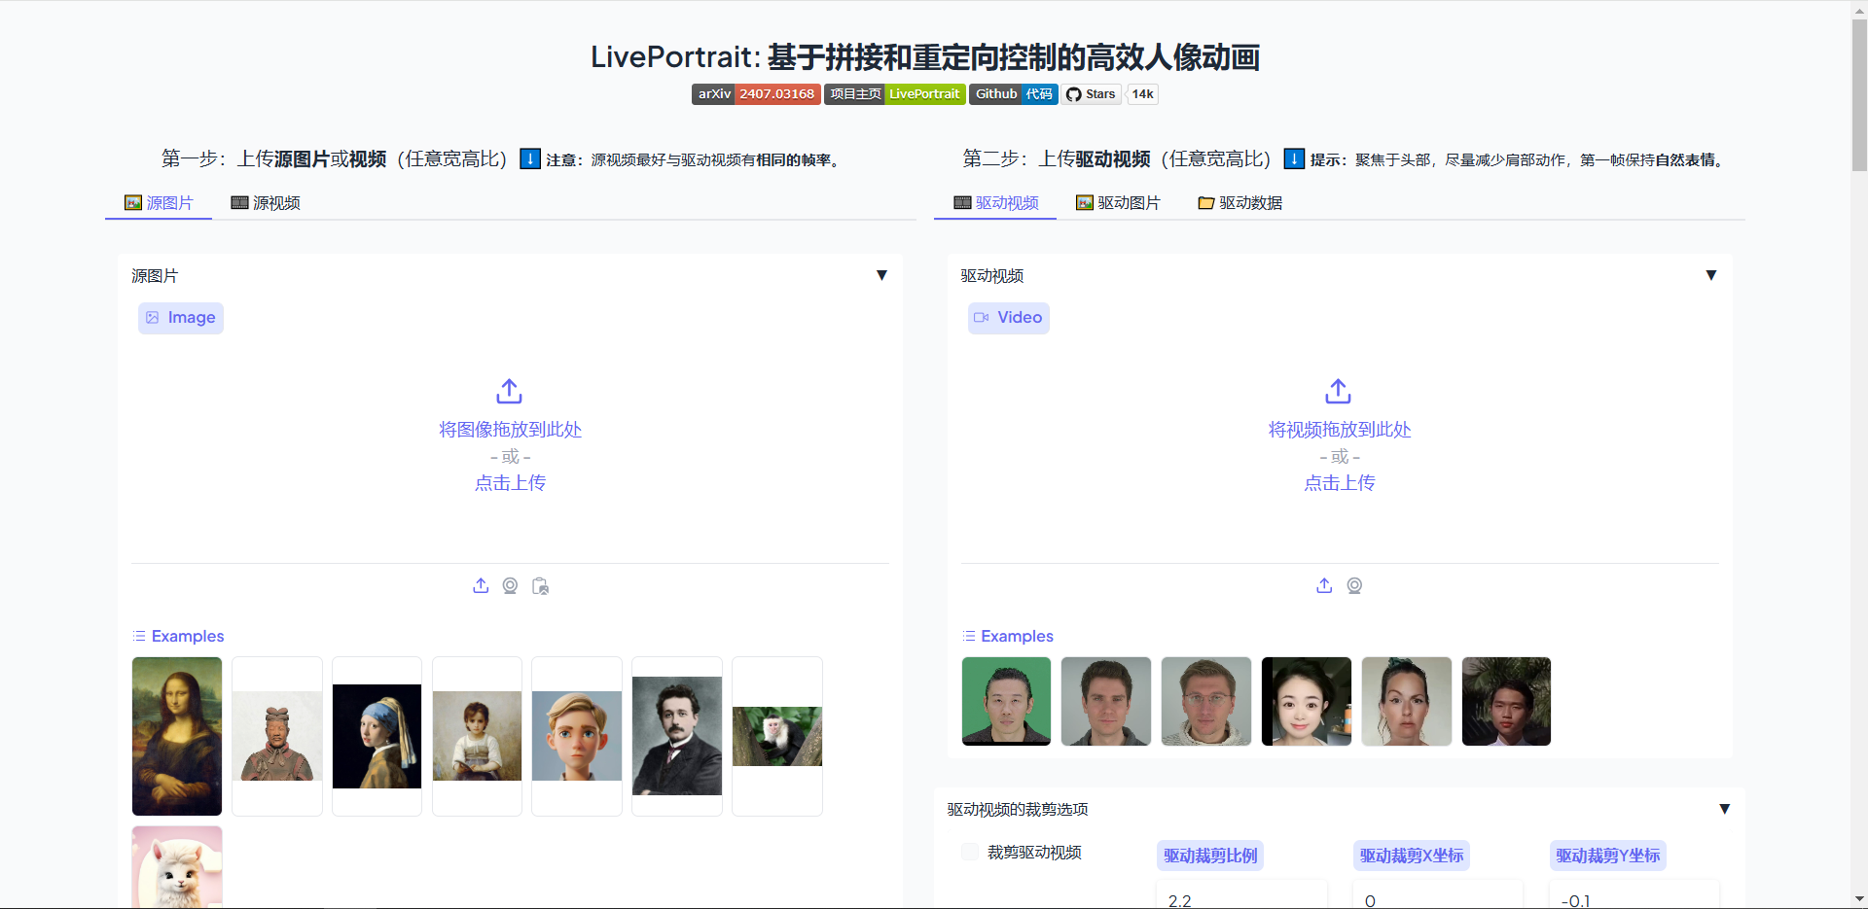Click the 将图像拖放到此处 dropzone text

tap(510, 429)
